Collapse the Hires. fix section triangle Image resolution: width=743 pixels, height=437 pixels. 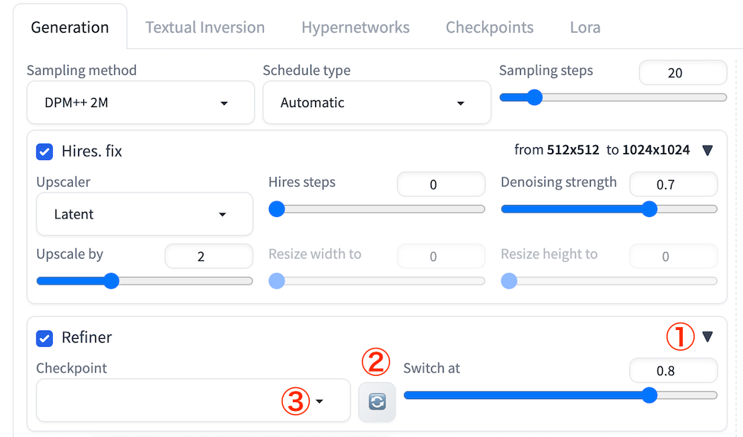coord(707,150)
